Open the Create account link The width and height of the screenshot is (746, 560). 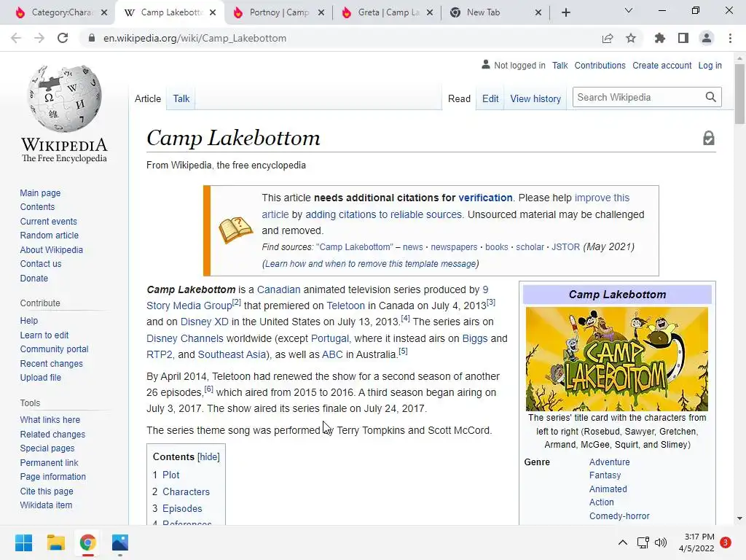click(661, 65)
